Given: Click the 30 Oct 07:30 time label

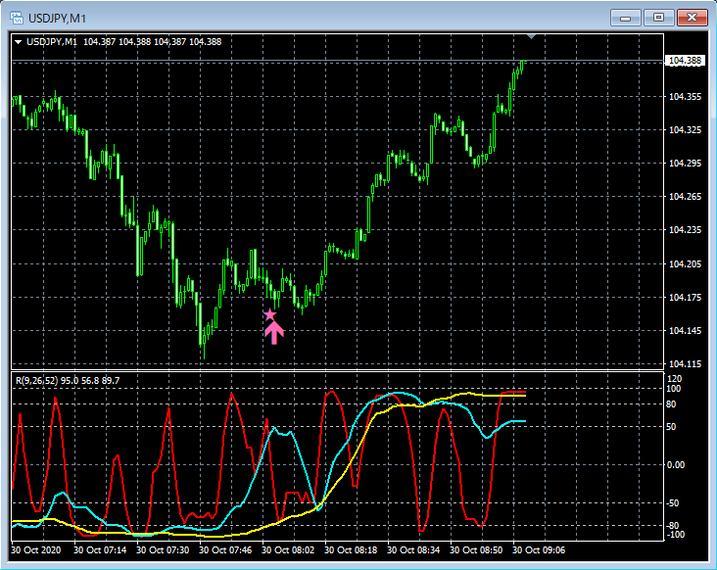Looking at the screenshot, I should [163, 549].
